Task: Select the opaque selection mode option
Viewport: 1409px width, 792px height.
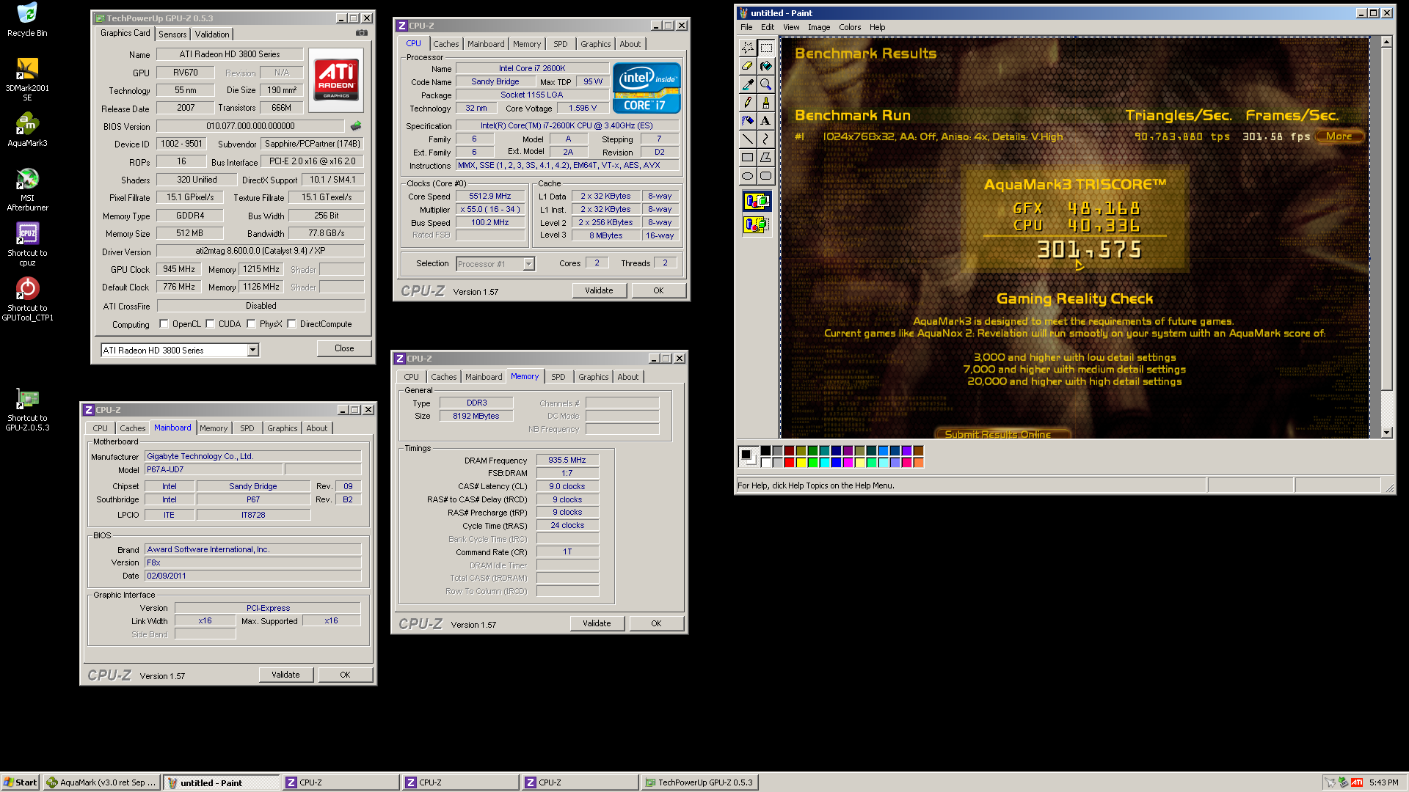Action: click(x=757, y=201)
